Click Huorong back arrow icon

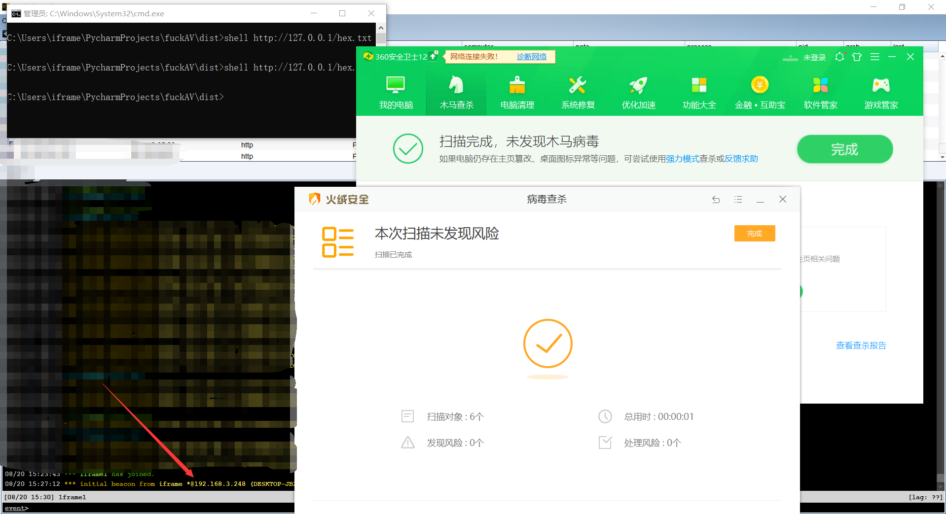click(716, 199)
